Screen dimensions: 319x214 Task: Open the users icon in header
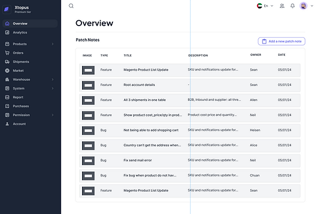point(282,6)
